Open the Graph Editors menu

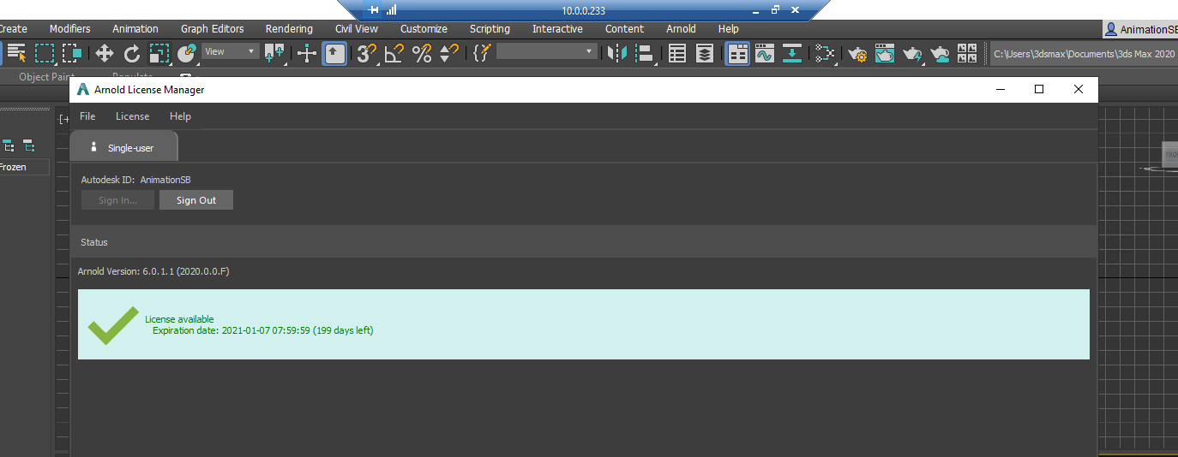click(x=213, y=29)
